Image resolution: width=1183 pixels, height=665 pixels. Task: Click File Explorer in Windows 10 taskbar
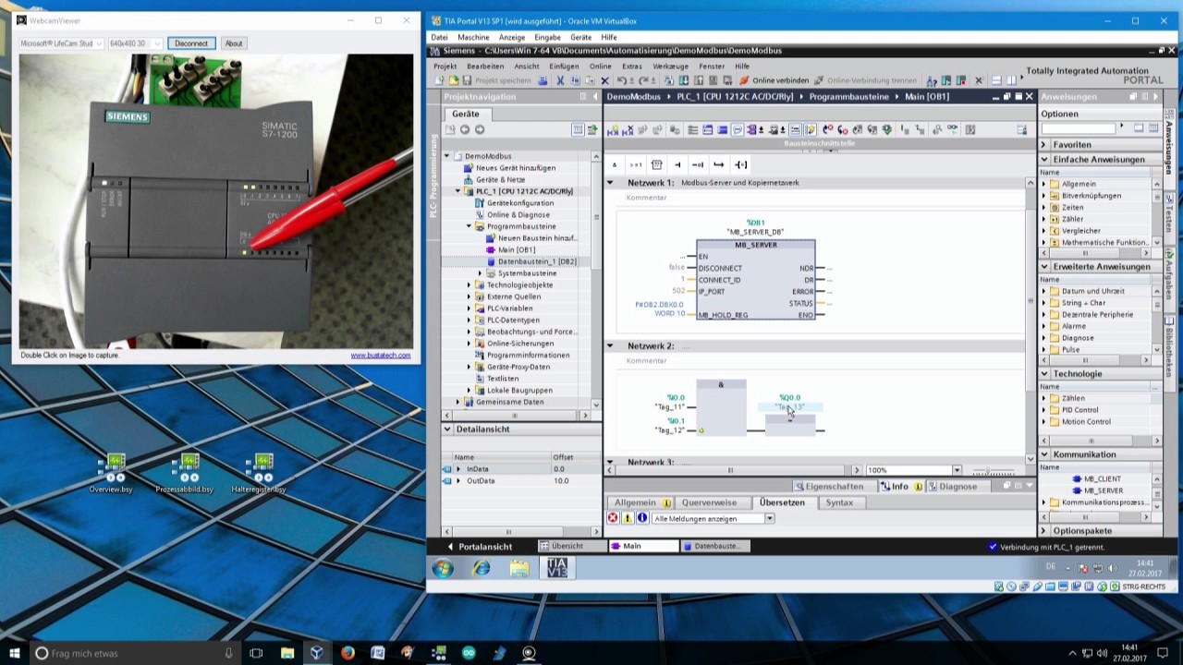click(287, 653)
